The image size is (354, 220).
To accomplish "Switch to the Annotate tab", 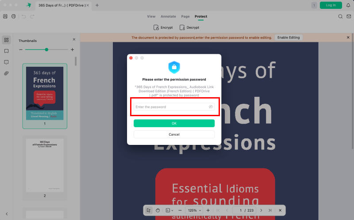I will click(x=168, y=16).
